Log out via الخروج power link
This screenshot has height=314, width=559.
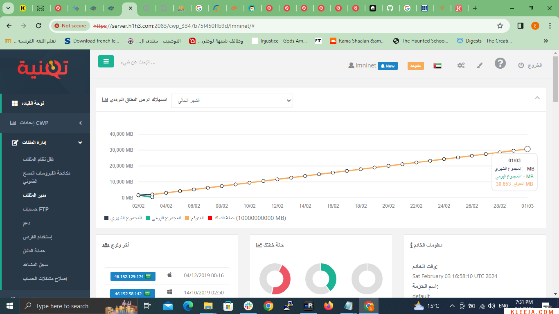[x=530, y=65]
